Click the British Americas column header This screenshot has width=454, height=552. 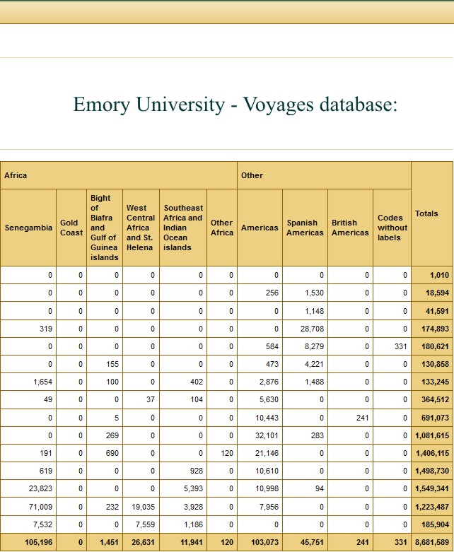tap(350, 228)
